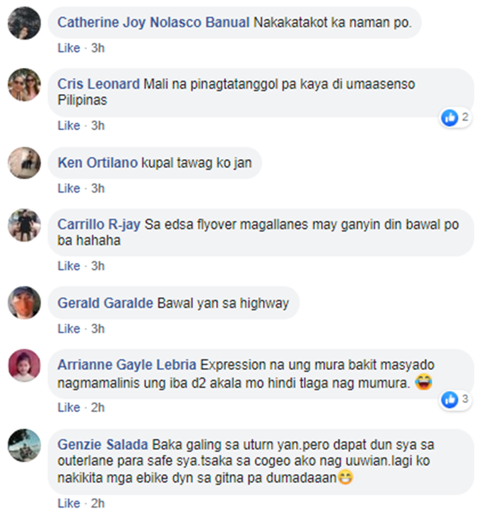Click Cris Leonard's avatar photo
Viewport: 503px width, 517px height.
24,85
